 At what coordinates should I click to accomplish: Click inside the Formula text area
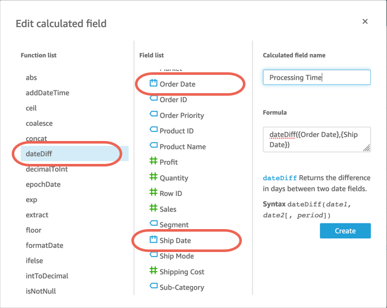tap(316, 139)
